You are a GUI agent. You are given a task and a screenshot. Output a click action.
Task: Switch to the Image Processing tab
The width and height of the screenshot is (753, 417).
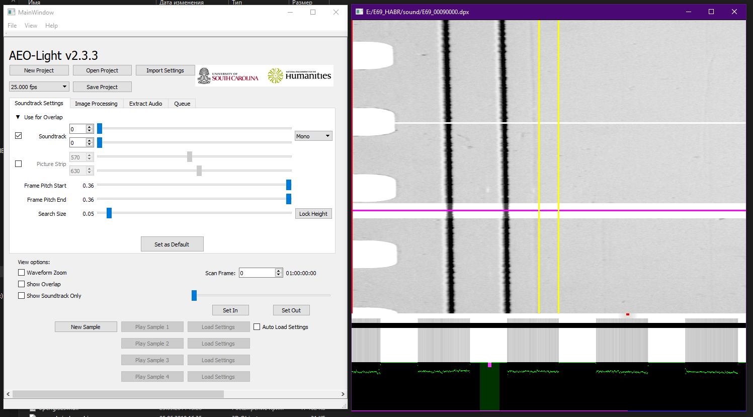[96, 104]
